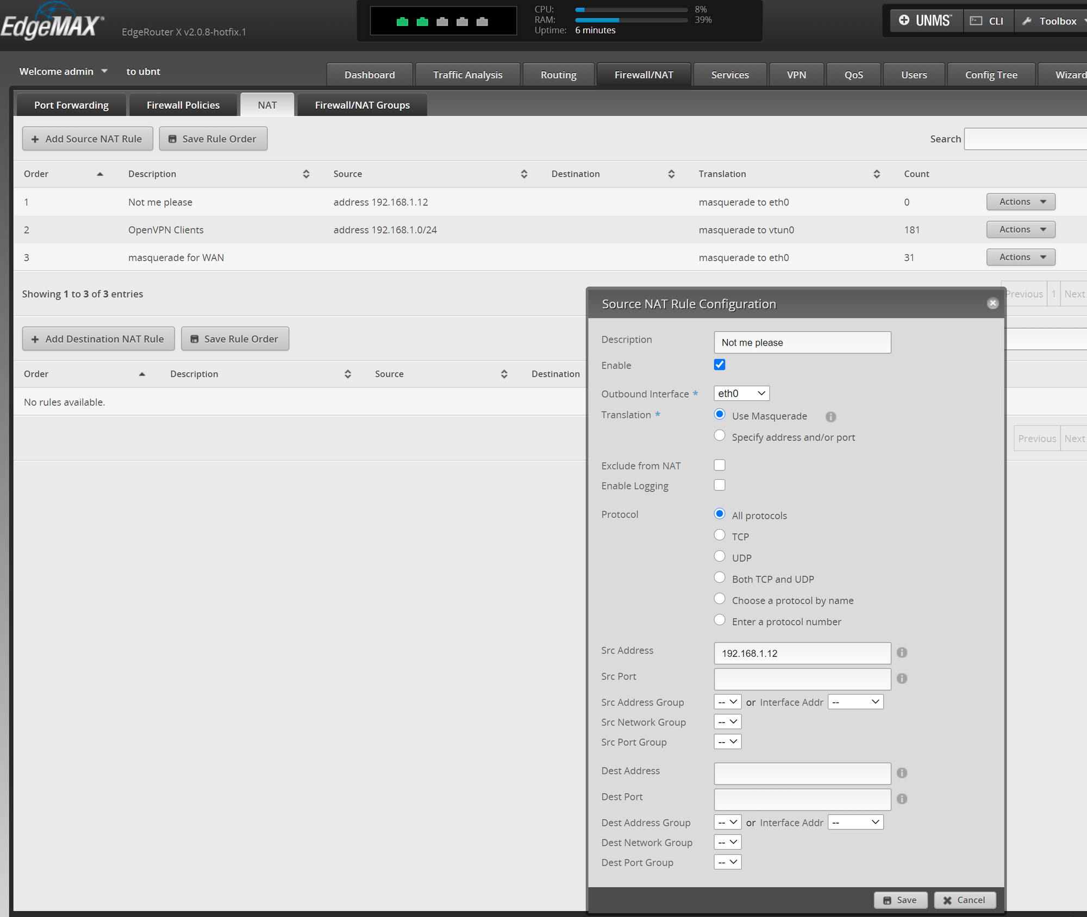Click the info icon next to Translation

[x=828, y=417]
